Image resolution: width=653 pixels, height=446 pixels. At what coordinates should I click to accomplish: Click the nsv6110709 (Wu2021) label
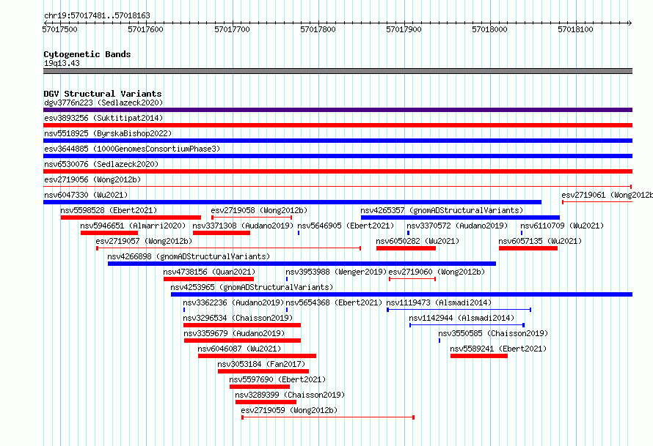[x=562, y=226]
